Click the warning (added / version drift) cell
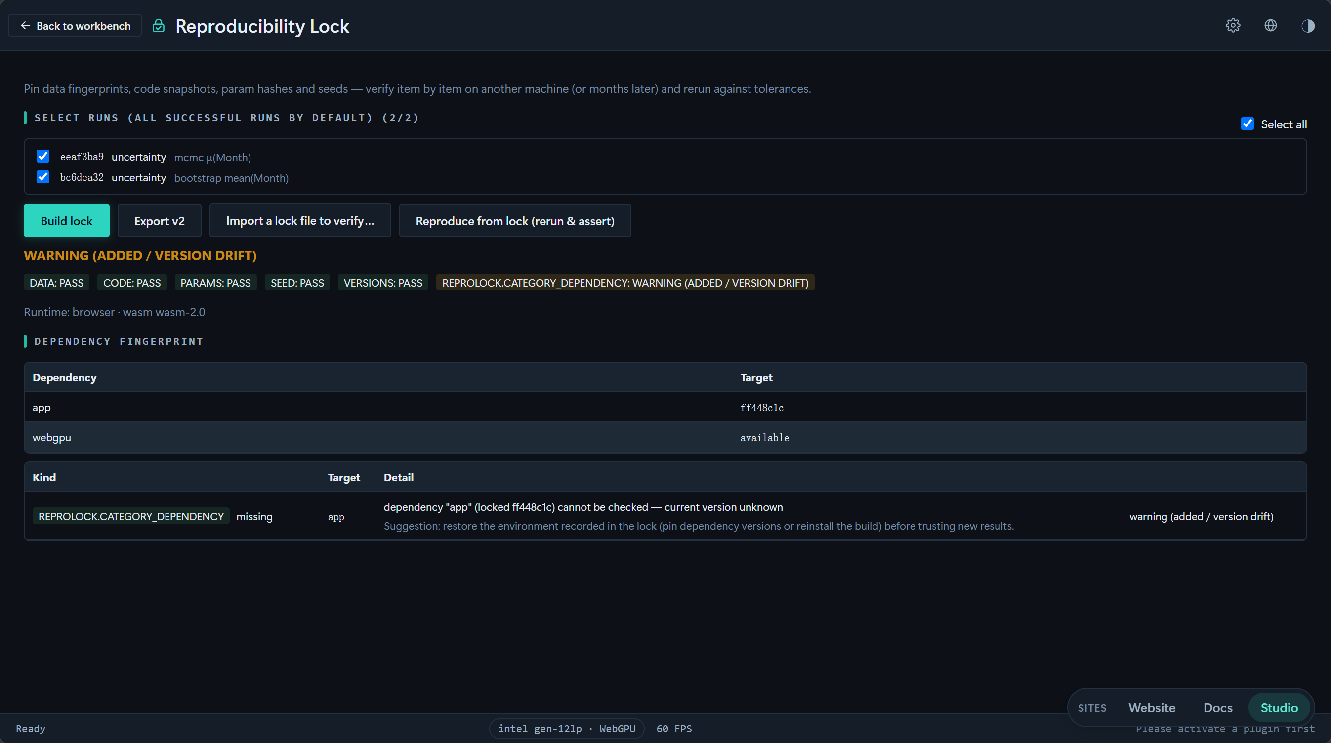Screen dimensions: 1331x743 click(1202, 516)
